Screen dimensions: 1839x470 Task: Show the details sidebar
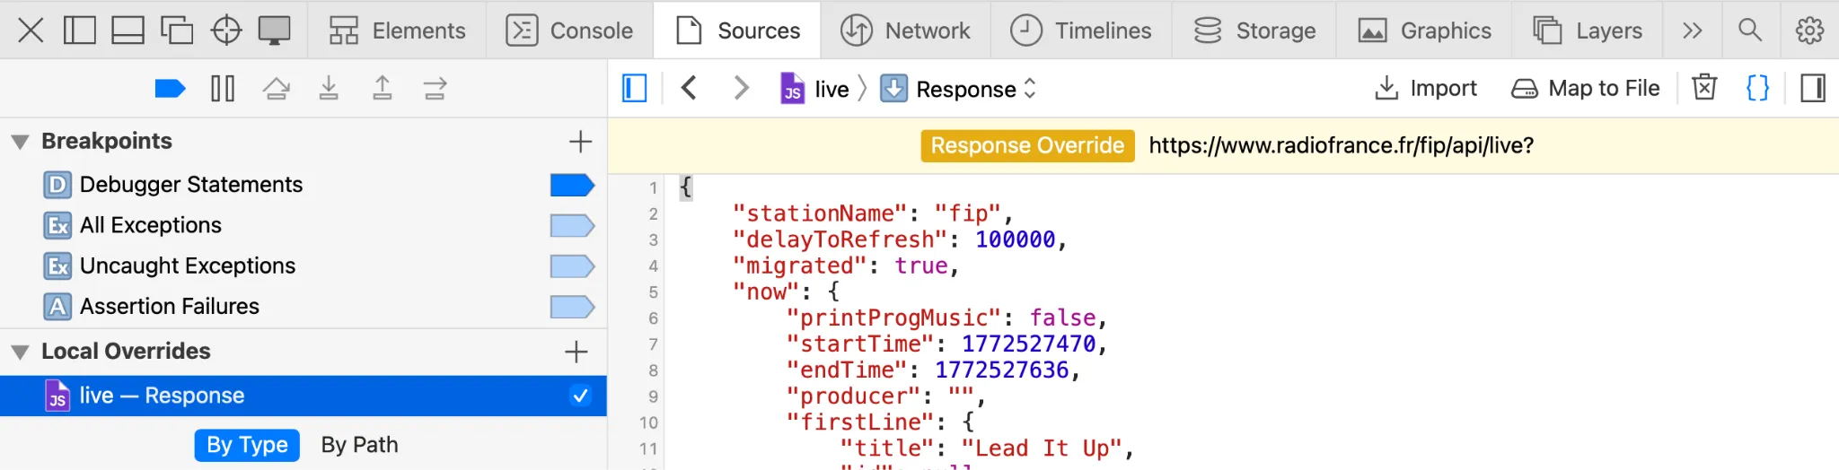point(1813,88)
